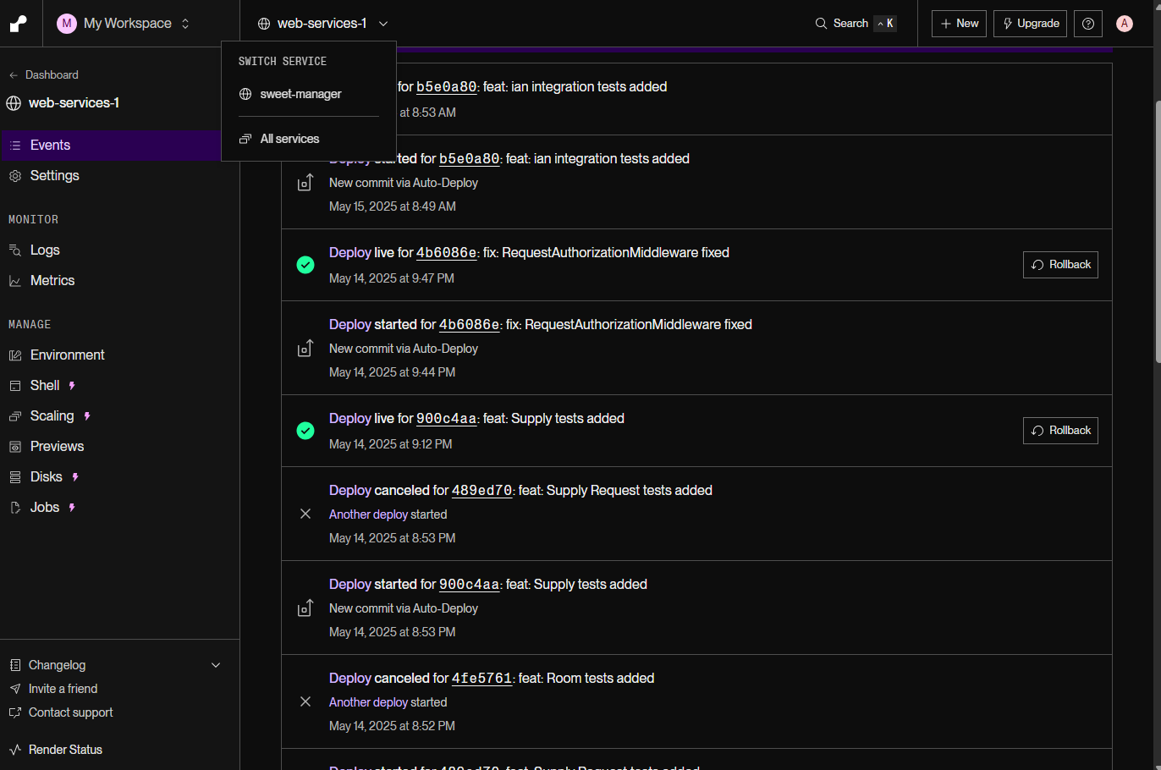The width and height of the screenshot is (1161, 770).
Task: Click the Previews eye icon
Action: pos(14,447)
